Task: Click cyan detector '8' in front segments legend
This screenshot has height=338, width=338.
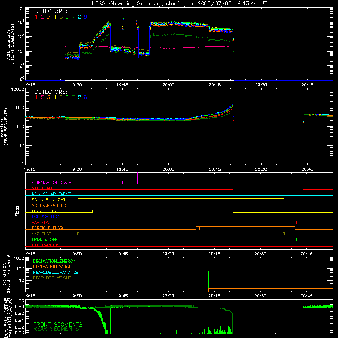Action: pos(79,17)
